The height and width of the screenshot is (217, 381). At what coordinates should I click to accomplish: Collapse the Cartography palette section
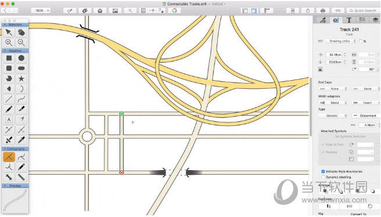tap(5, 149)
